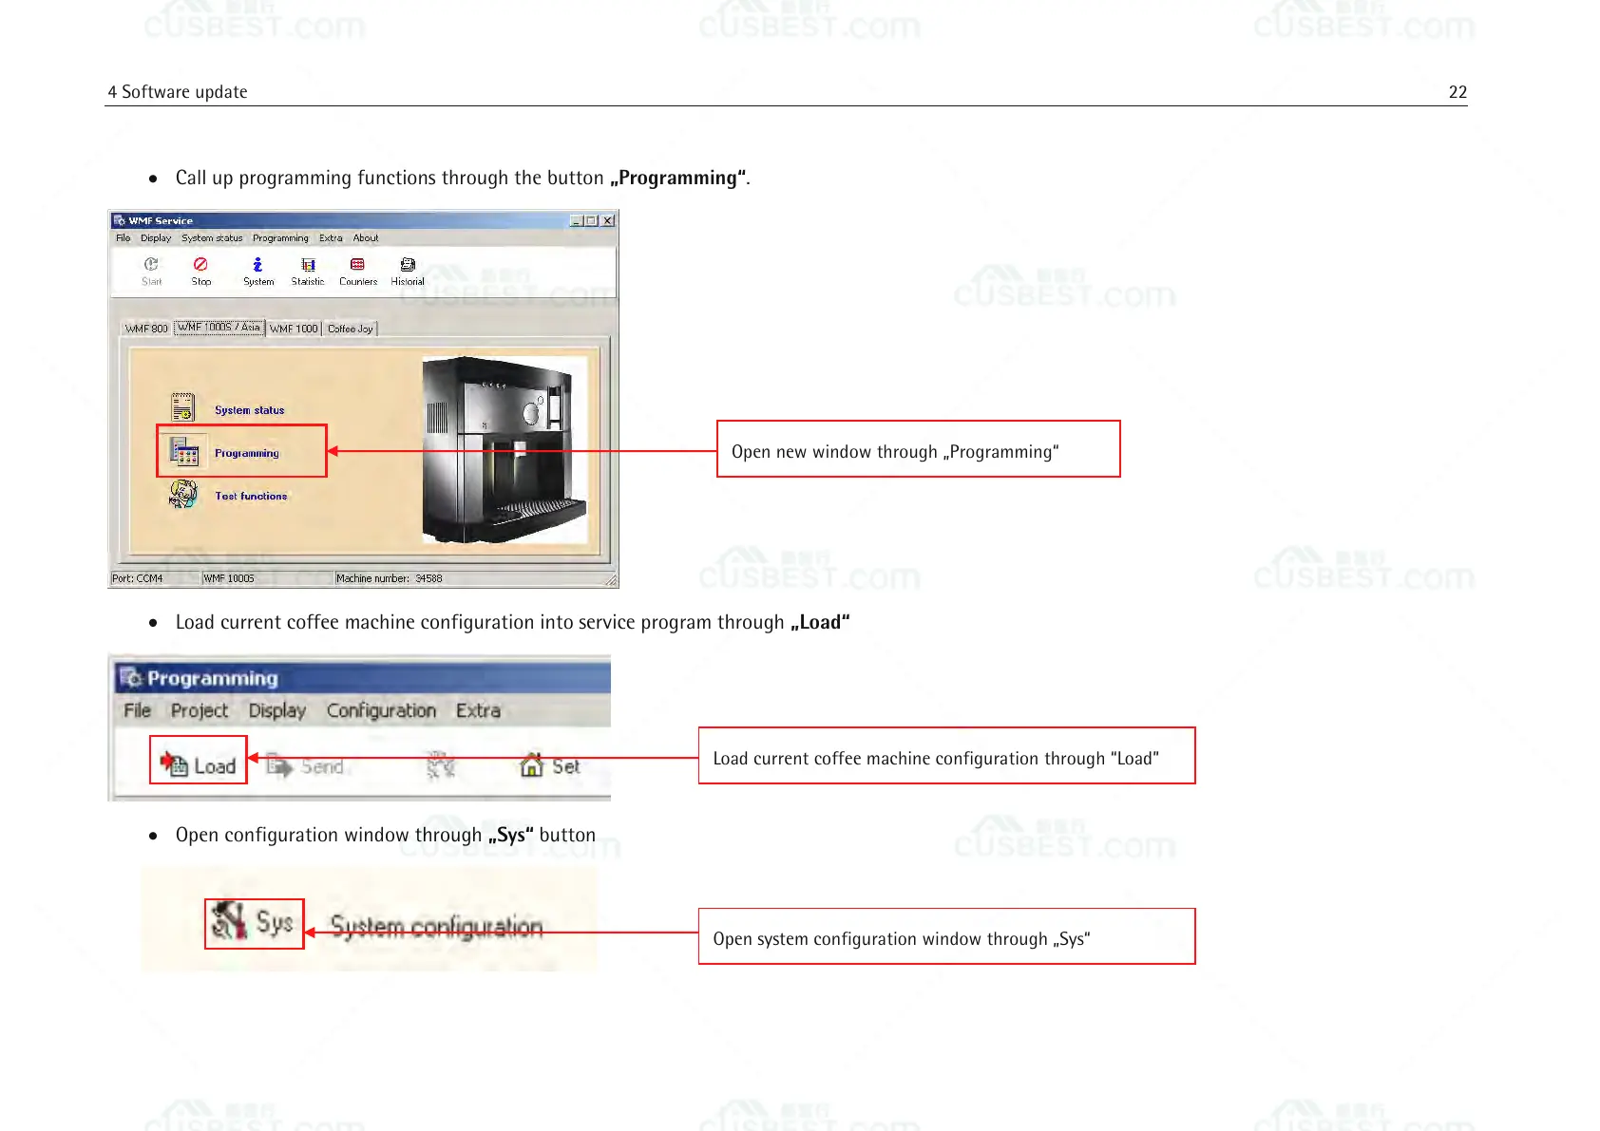Open the Programming menu in WMF Service
The width and height of the screenshot is (1600, 1131).
click(280, 238)
